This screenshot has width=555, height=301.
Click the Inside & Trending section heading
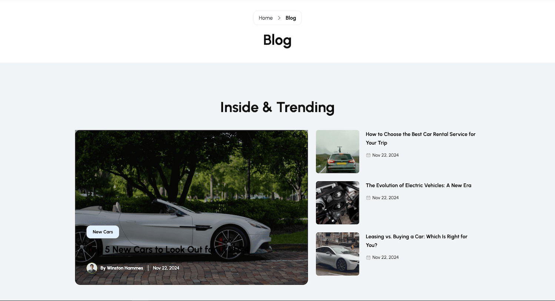click(x=277, y=108)
